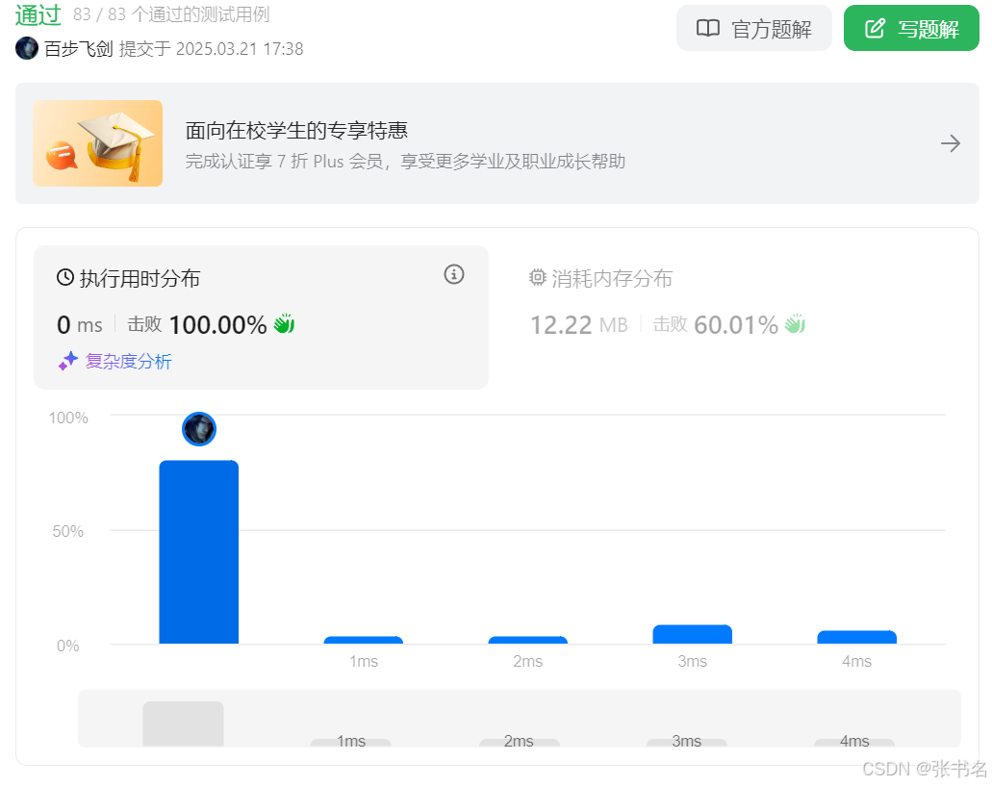This screenshot has width=992, height=786.
Task: Click the pencil edit icon in 写题解
Action: pos(875,29)
